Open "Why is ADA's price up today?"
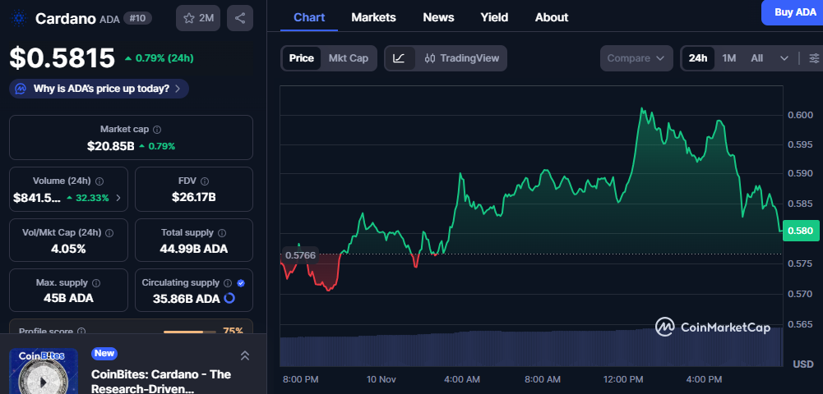Image resolution: width=823 pixels, height=394 pixels. click(x=99, y=88)
